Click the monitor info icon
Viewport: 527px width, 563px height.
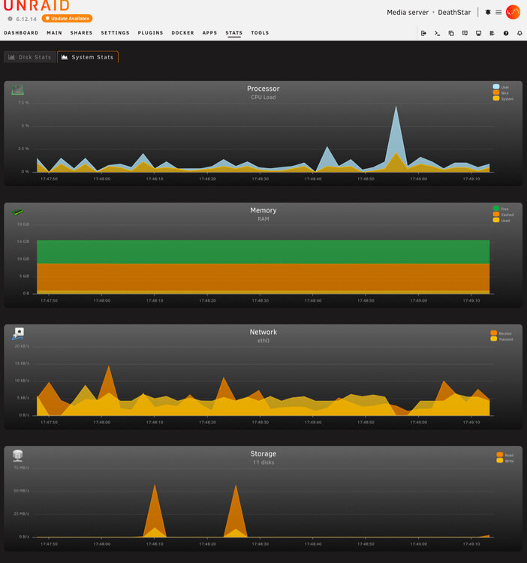click(478, 33)
